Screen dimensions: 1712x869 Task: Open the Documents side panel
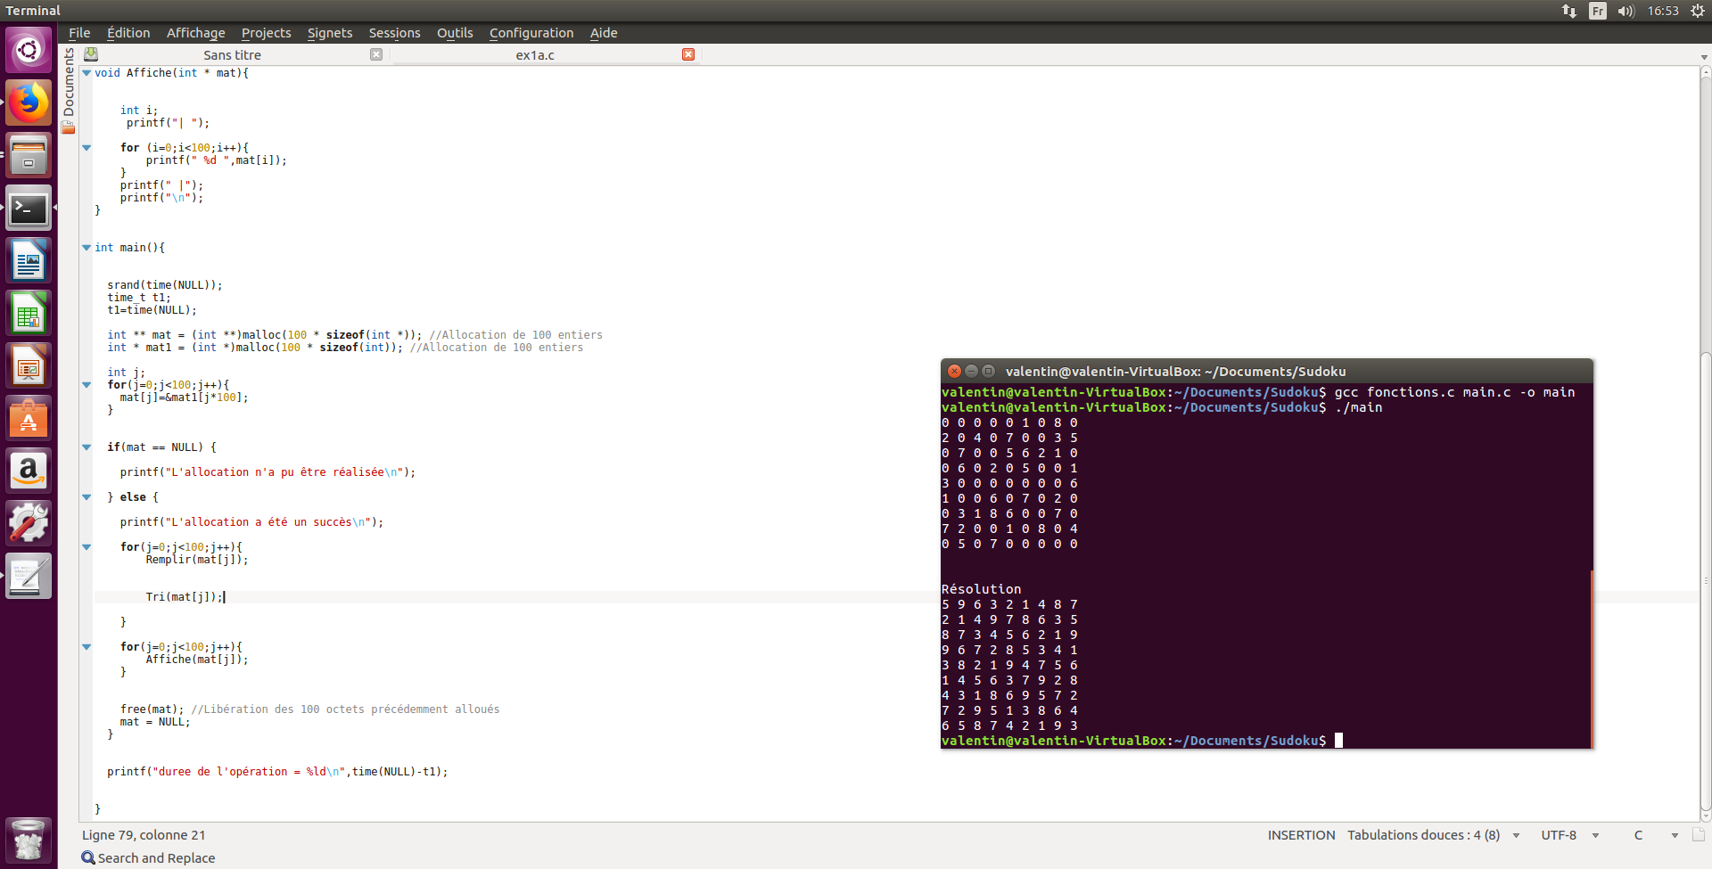(x=69, y=85)
